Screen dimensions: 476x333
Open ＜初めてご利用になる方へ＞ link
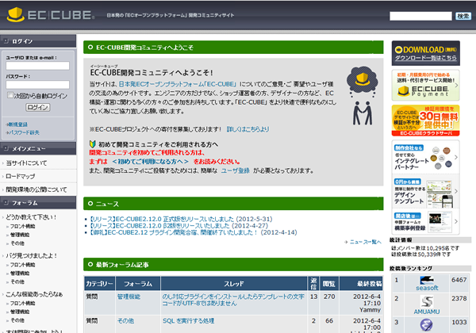pyautogui.click(x=150, y=161)
